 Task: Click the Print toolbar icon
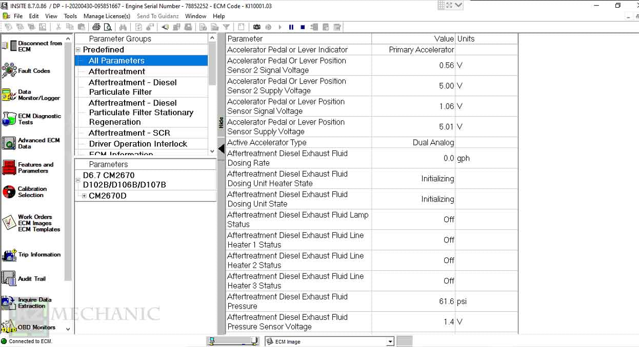(x=96, y=27)
